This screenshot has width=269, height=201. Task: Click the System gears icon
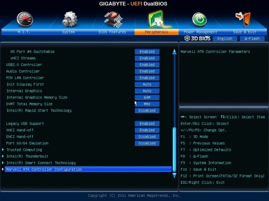(x=70, y=19)
